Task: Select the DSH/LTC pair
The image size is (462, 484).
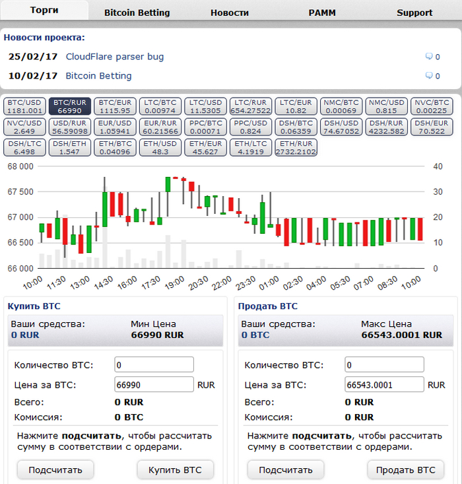Action: tap(24, 147)
